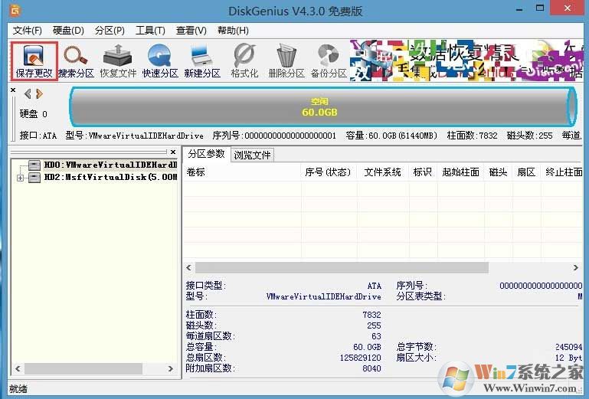
Task: Click the 接口:ATA info text
Action: click(38, 136)
